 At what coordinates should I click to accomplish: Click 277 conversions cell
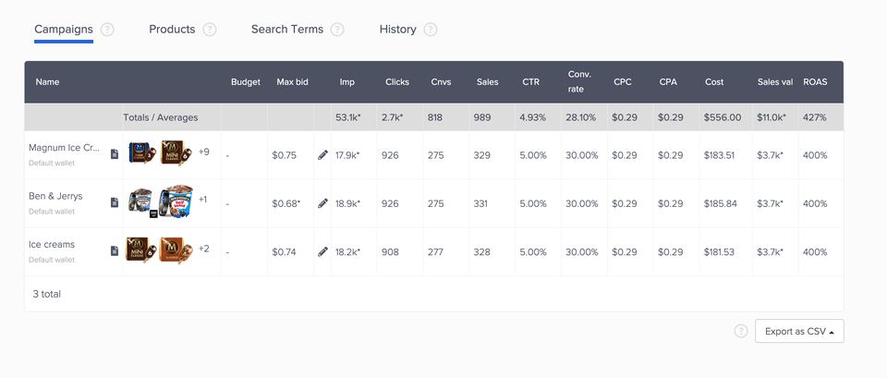(435, 252)
